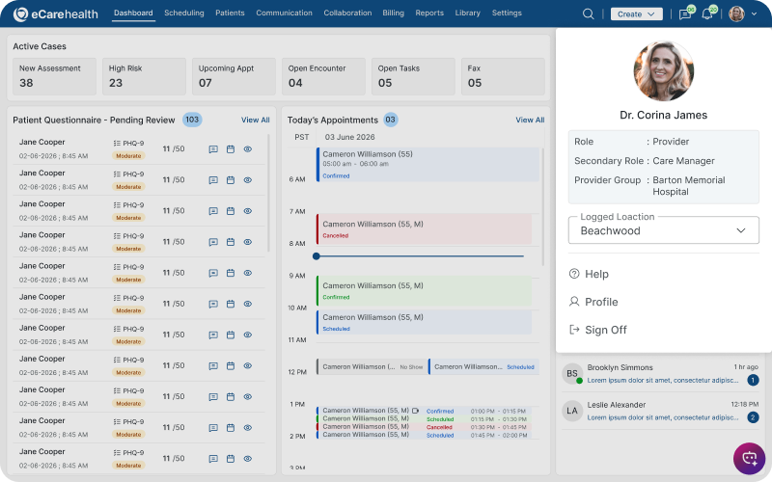Screen dimensions: 772x482
Task: Open the Open Tasks 05 card
Action: [x=413, y=76]
